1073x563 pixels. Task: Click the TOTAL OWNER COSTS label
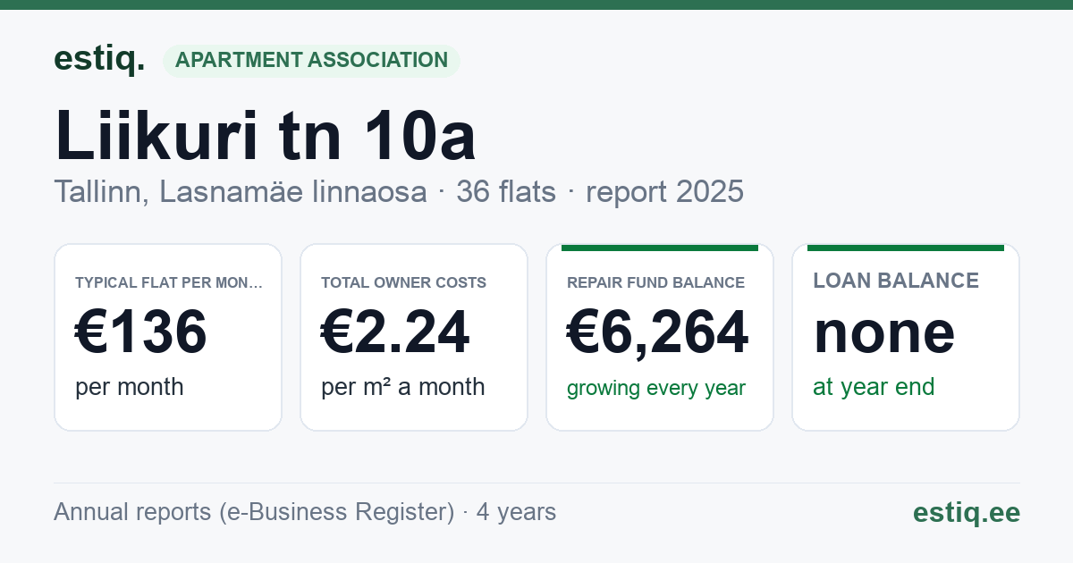[x=404, y=282]
